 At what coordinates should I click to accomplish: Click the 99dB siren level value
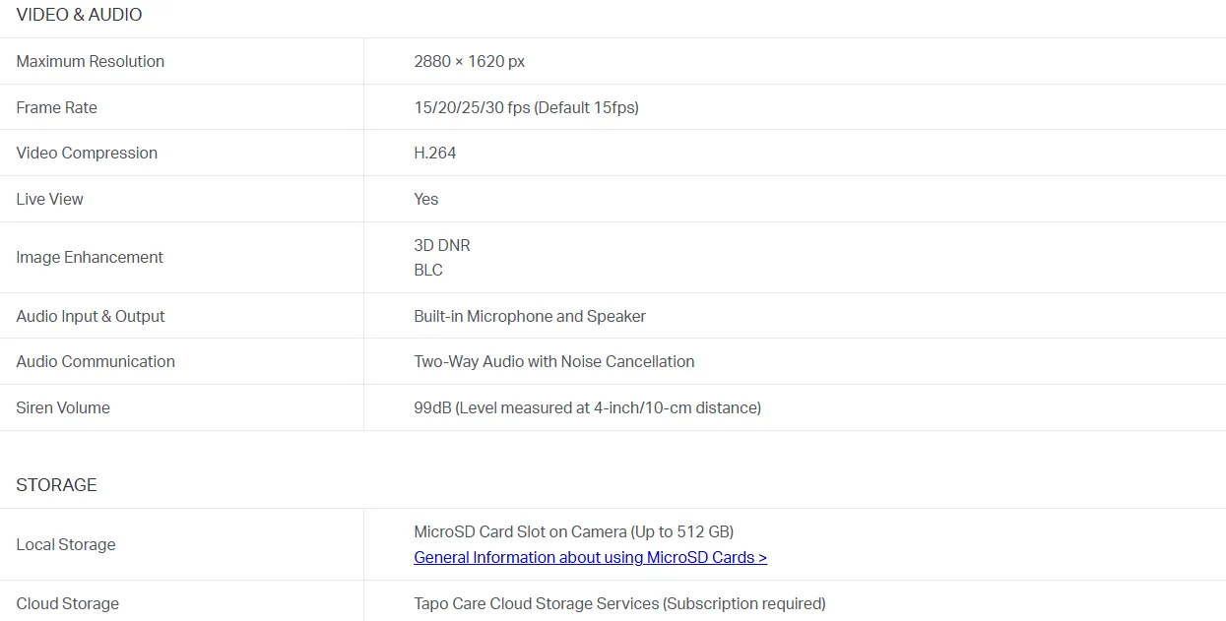tap(587, 407)
